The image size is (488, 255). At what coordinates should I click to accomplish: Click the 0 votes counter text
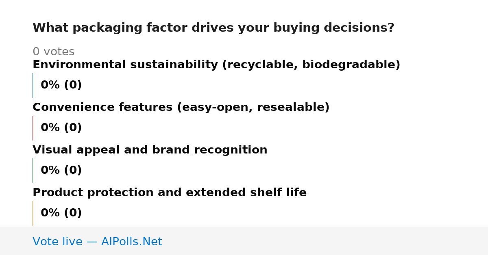tap(54, 52)
